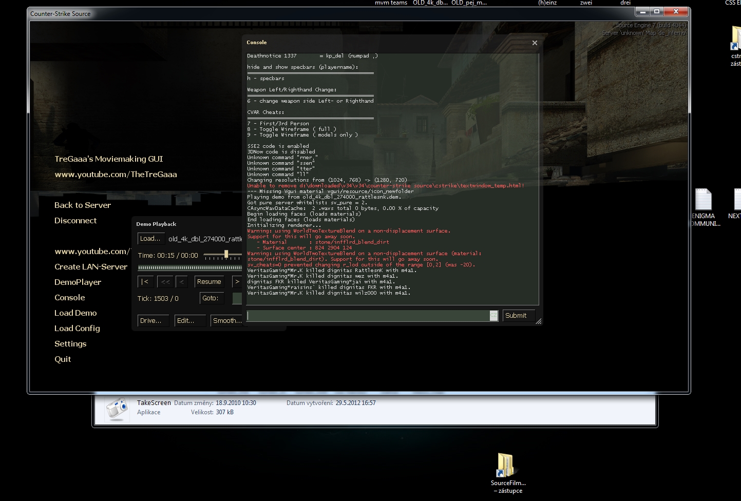Click the Load... button in Demo Playback
The height and width of the screenshot is (501, 741).
[151, 239]
